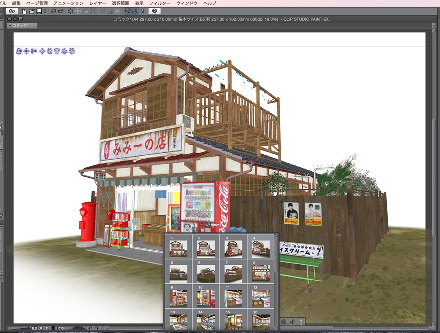Select the move 3D model icon
440x333 pixels.
click(42, 51)
